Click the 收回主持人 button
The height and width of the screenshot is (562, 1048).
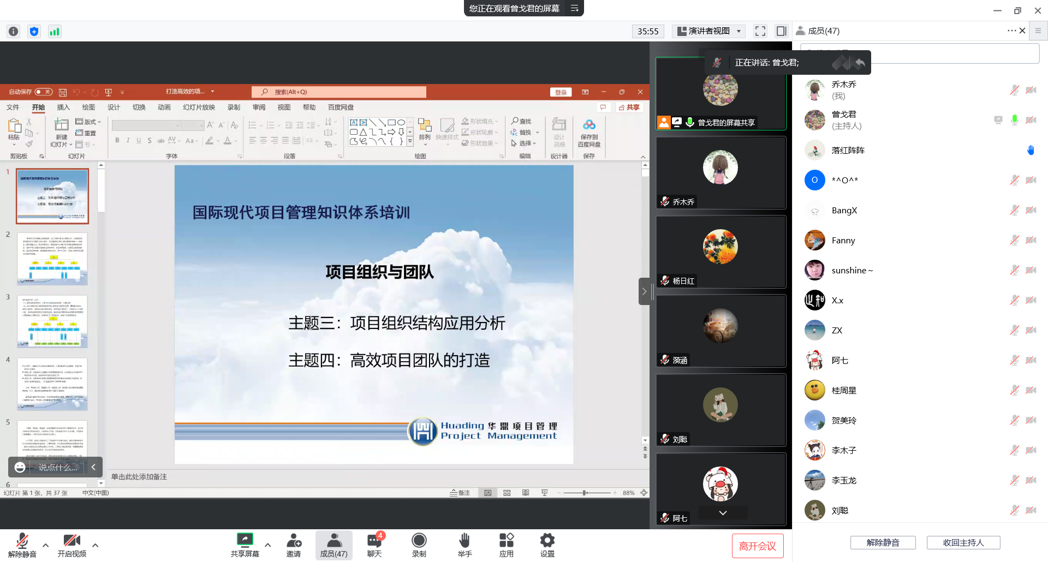click(963, 543)
